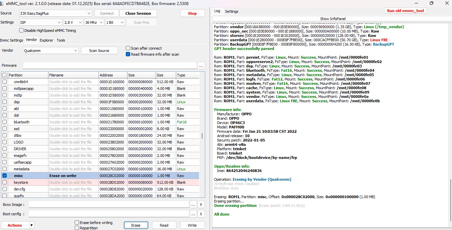Enable Disable HighSpeed eMMC Timing
The width and height of the screenshot is (452, 230).
(x=22, y=31)
